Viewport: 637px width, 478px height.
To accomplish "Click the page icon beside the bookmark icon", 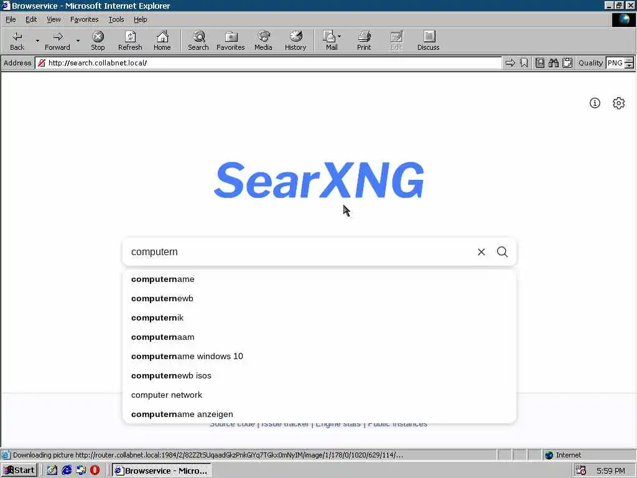I will click(x=539, y=63).
